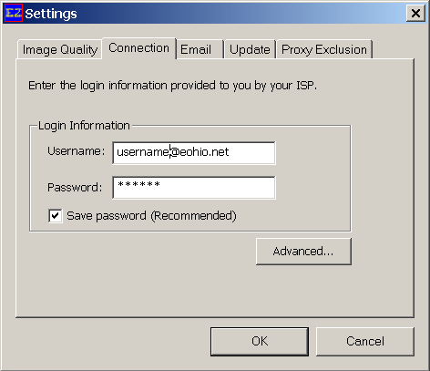Focus the Password input field
This screenshot has height=371, width=430.
[x=194, y=188]
